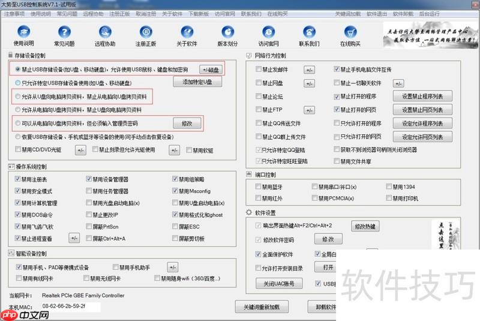
Task: Click the 本机MAC address field
Action: pos(71,307)
